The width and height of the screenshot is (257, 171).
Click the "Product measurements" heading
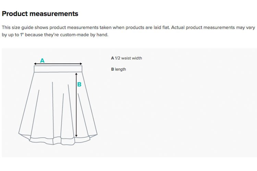40,14
